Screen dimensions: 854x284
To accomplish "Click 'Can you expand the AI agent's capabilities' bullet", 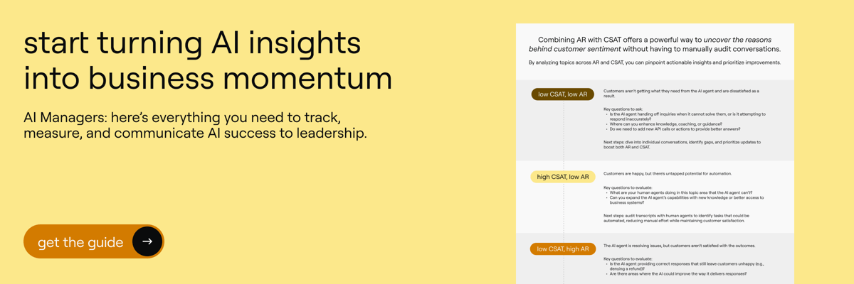I will coord(685,200).
